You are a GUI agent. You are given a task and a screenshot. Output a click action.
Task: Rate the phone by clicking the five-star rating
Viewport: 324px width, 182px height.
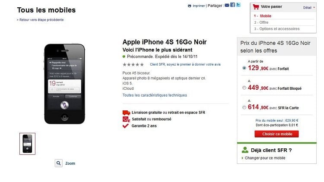(x=133, y=65)
